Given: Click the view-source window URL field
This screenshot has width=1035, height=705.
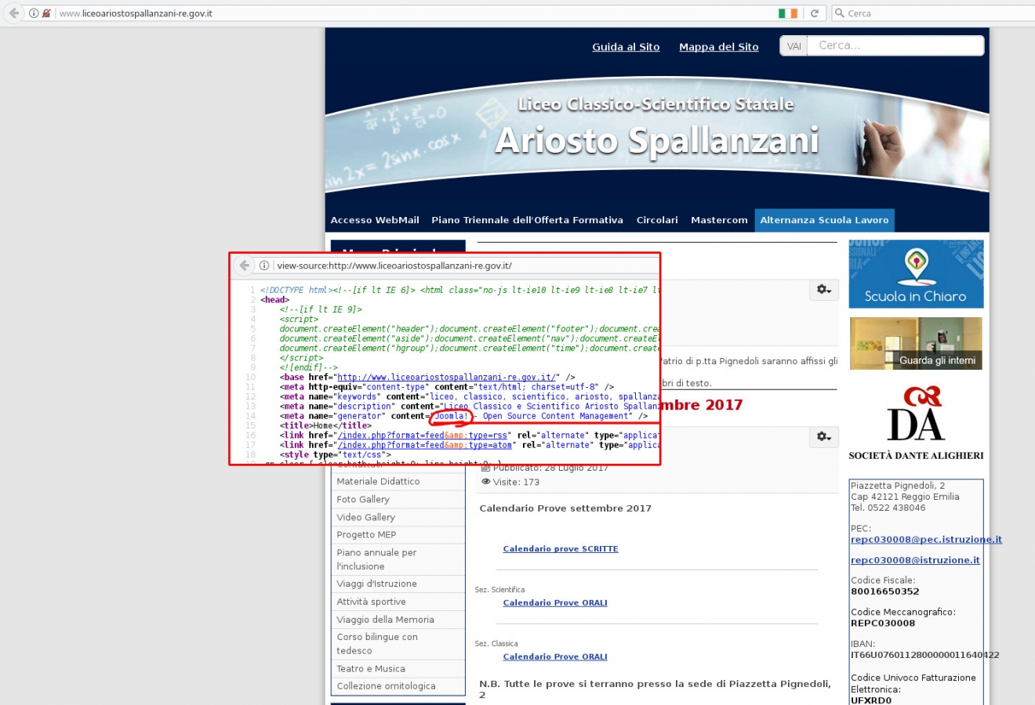Looking at the screenshot, I should (467, 266).
